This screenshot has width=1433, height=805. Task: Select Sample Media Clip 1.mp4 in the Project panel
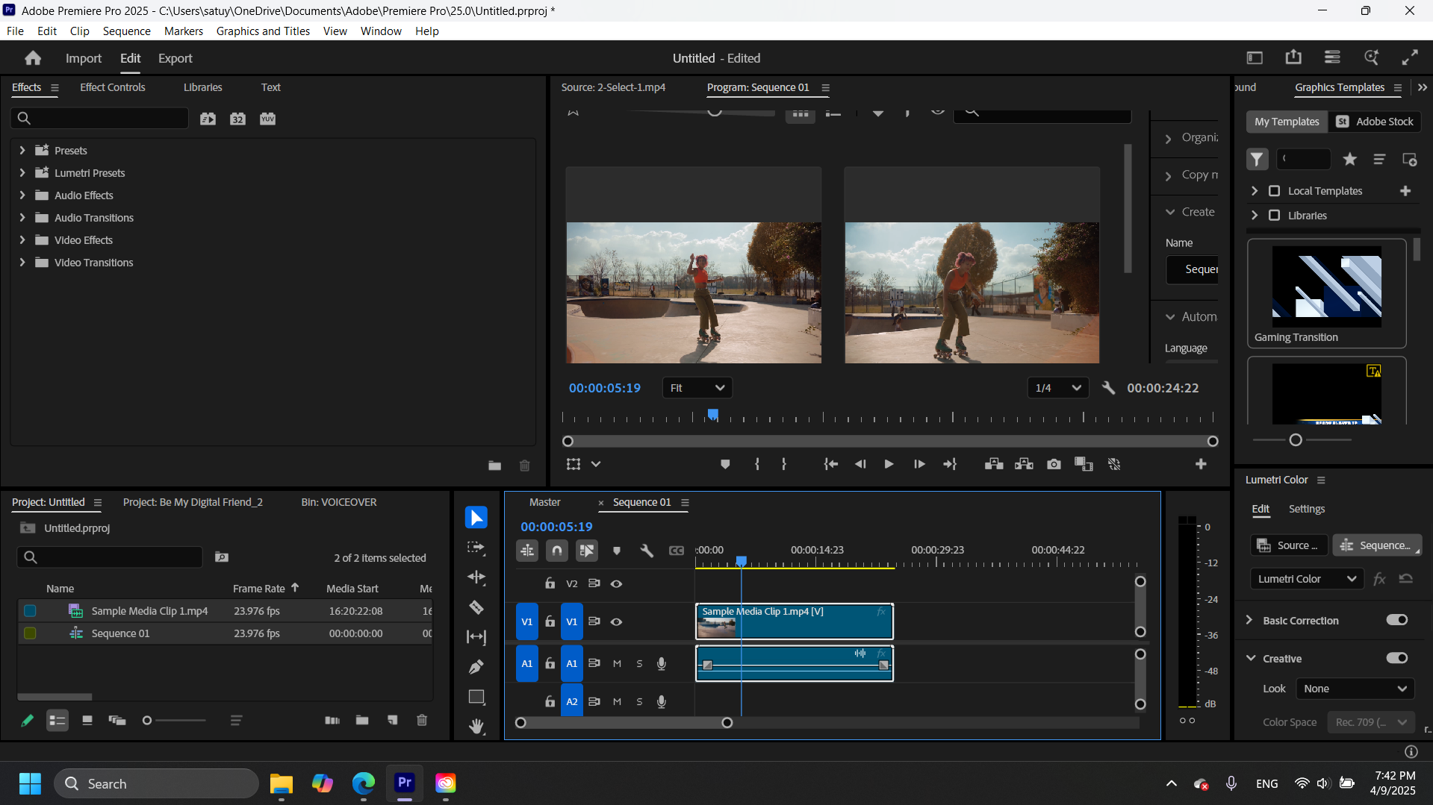pos(149,610)
